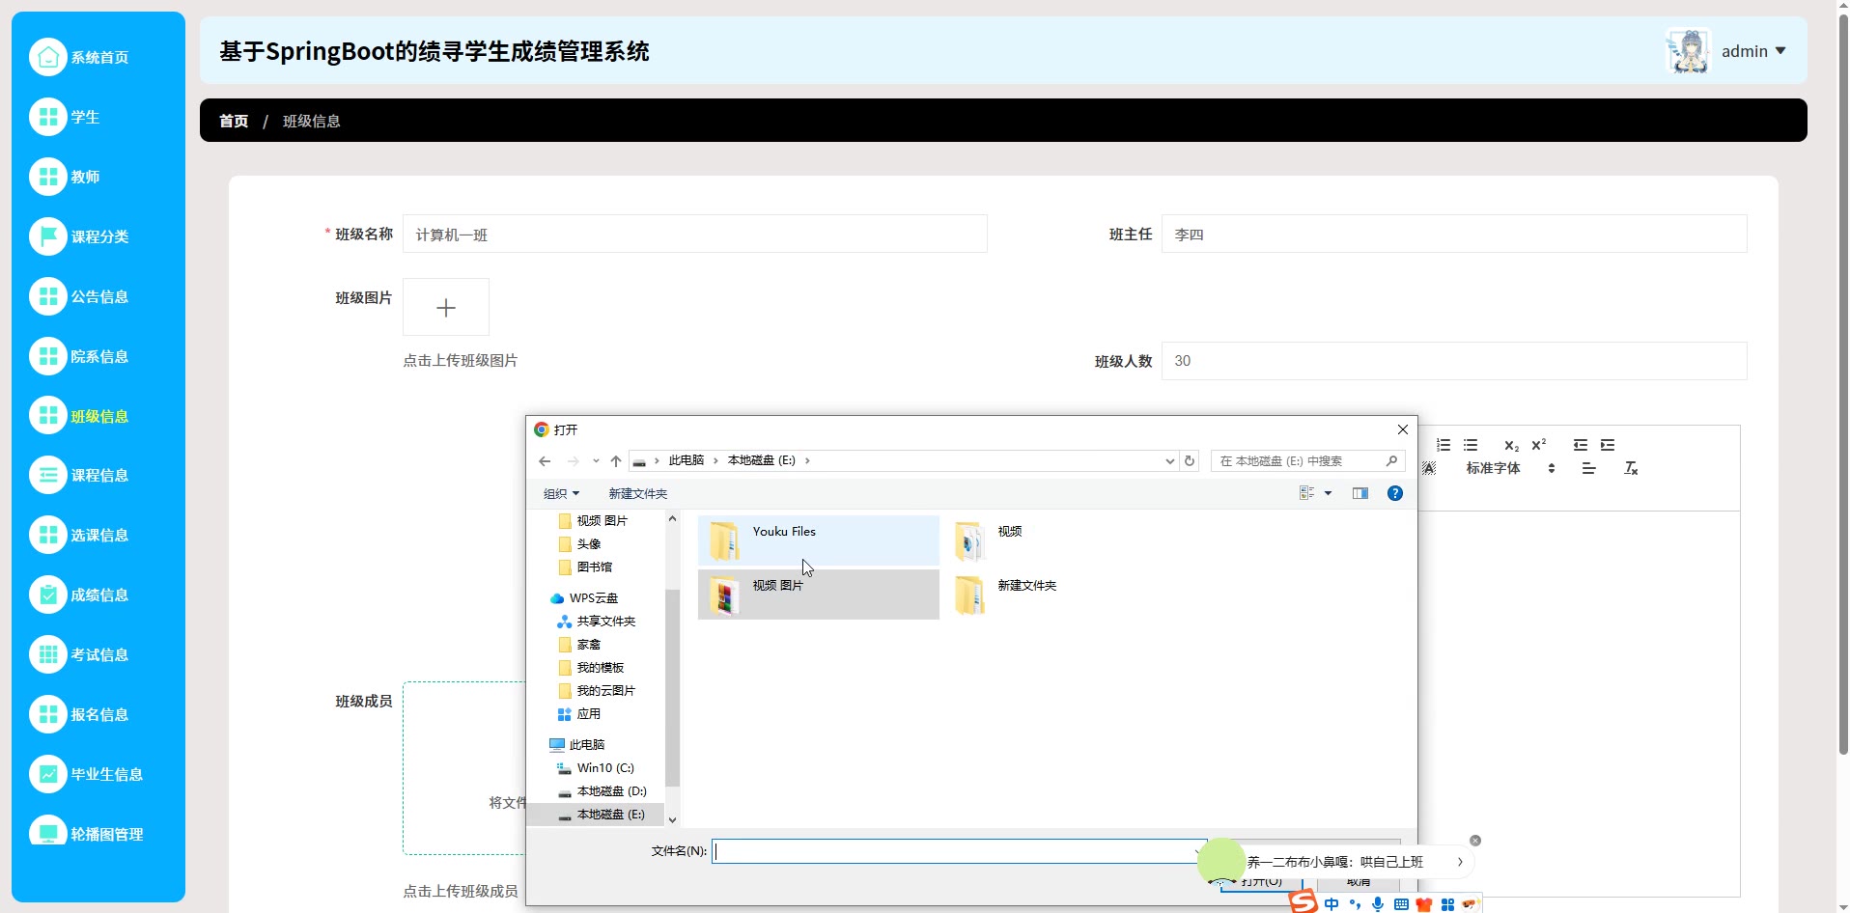This screenshot has width=1850, height=913.
Task: Select WPS云盘 in navigation tree
Action: click(584, 598)
